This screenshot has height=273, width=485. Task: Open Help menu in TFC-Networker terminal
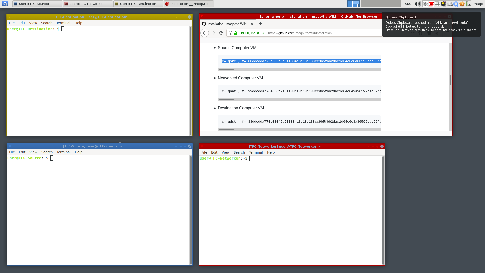click(271, 152)
